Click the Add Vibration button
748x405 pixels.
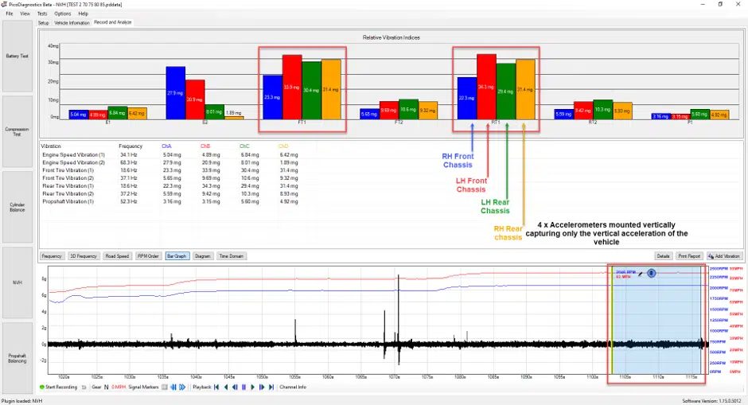point(725,256)
